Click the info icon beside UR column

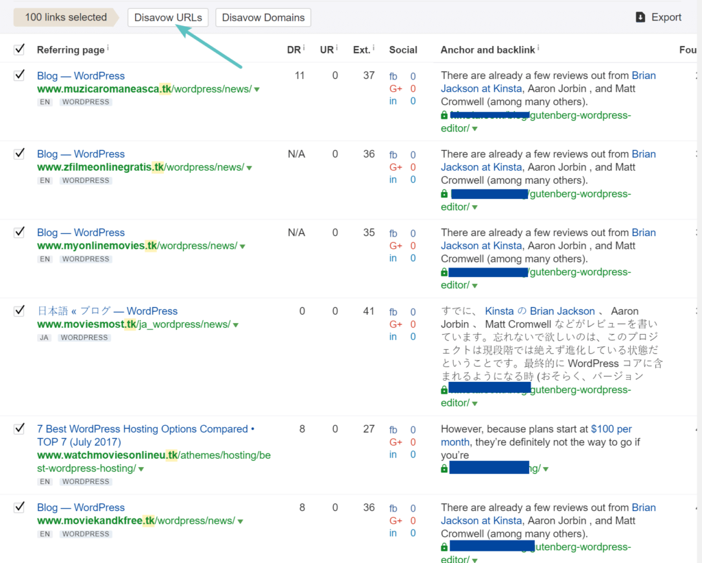pyautogui.click(x=338, y=48)
